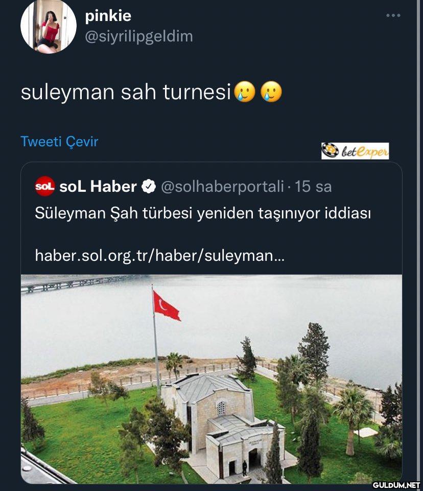Open the @solhaberportali handle
This screenshot has height=491, width=423.
tap(222, 186)
